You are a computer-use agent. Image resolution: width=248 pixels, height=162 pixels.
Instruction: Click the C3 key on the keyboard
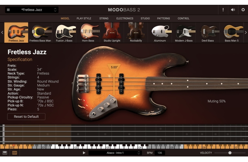coord(108,147)
